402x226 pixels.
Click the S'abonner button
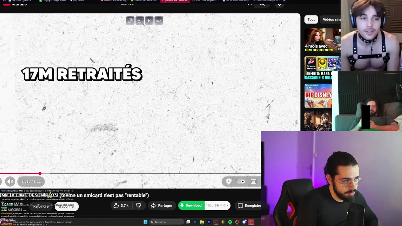coord(67,206)
